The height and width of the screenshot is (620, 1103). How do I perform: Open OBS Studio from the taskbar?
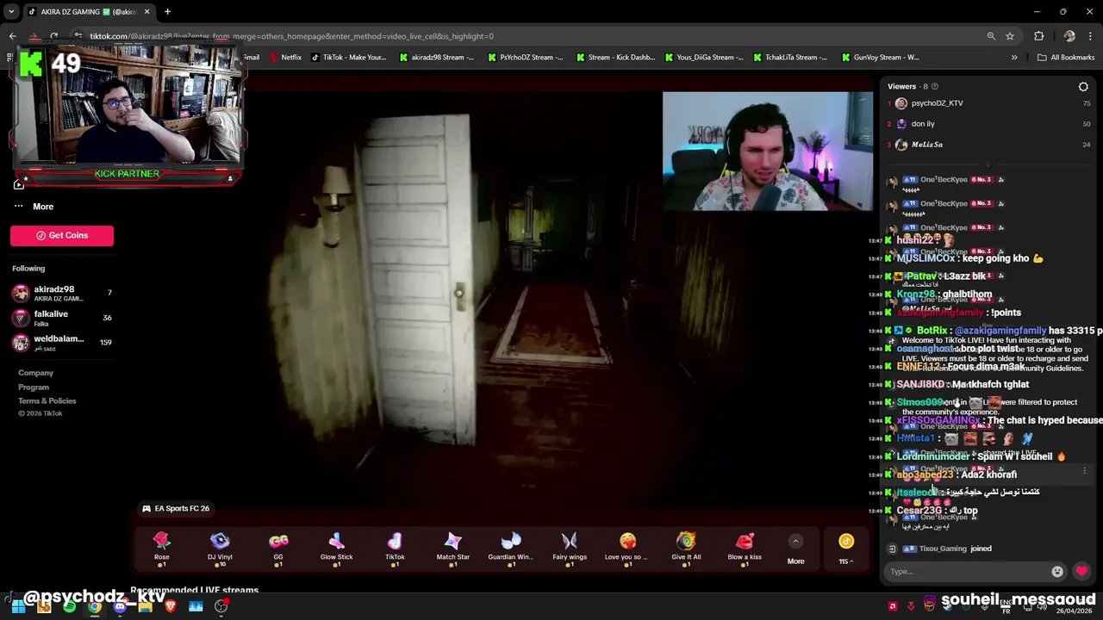(x=221, y=606)
